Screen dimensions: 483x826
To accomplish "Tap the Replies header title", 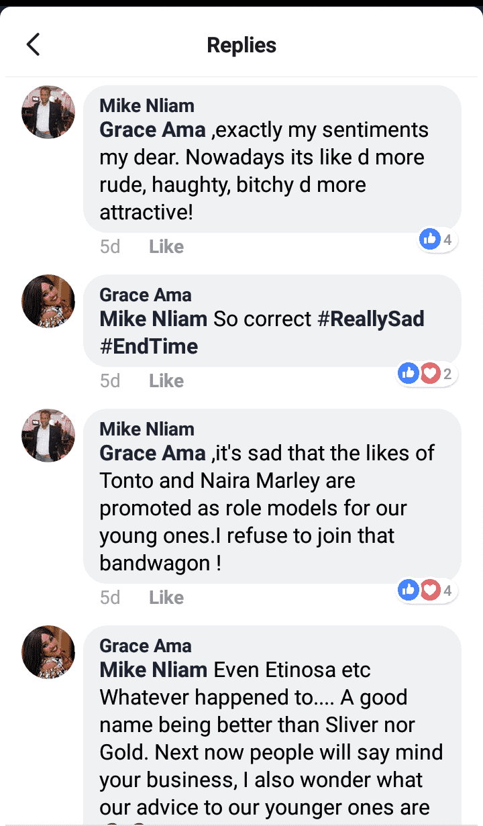I will click(241, 45).
